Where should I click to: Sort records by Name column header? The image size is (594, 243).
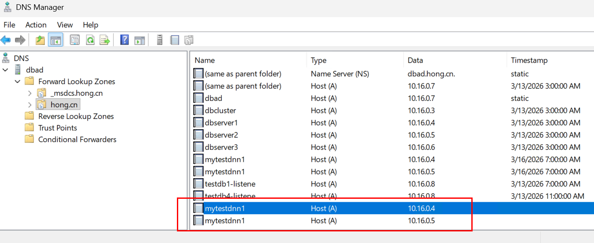[x=205, y=60]
